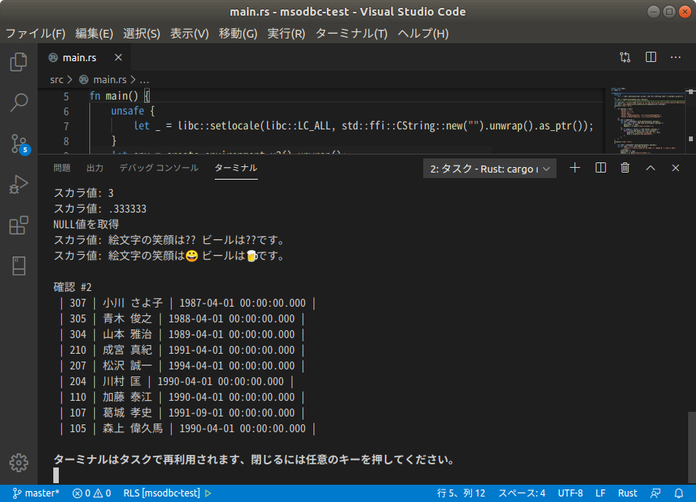Open the Explorer view in activity bar
Image resolution: width=696 pixels, height=502 pixels.
coord(19,62)
